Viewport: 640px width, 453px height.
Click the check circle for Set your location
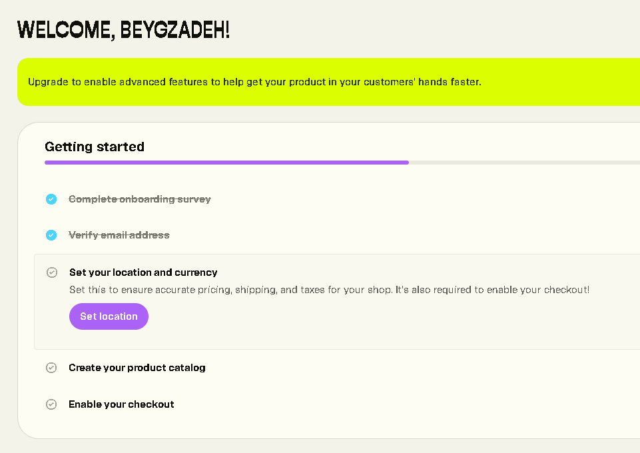52,272
